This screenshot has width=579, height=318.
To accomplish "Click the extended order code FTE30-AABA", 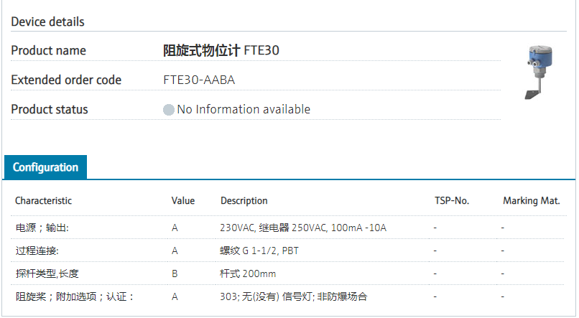I will 199,80.
